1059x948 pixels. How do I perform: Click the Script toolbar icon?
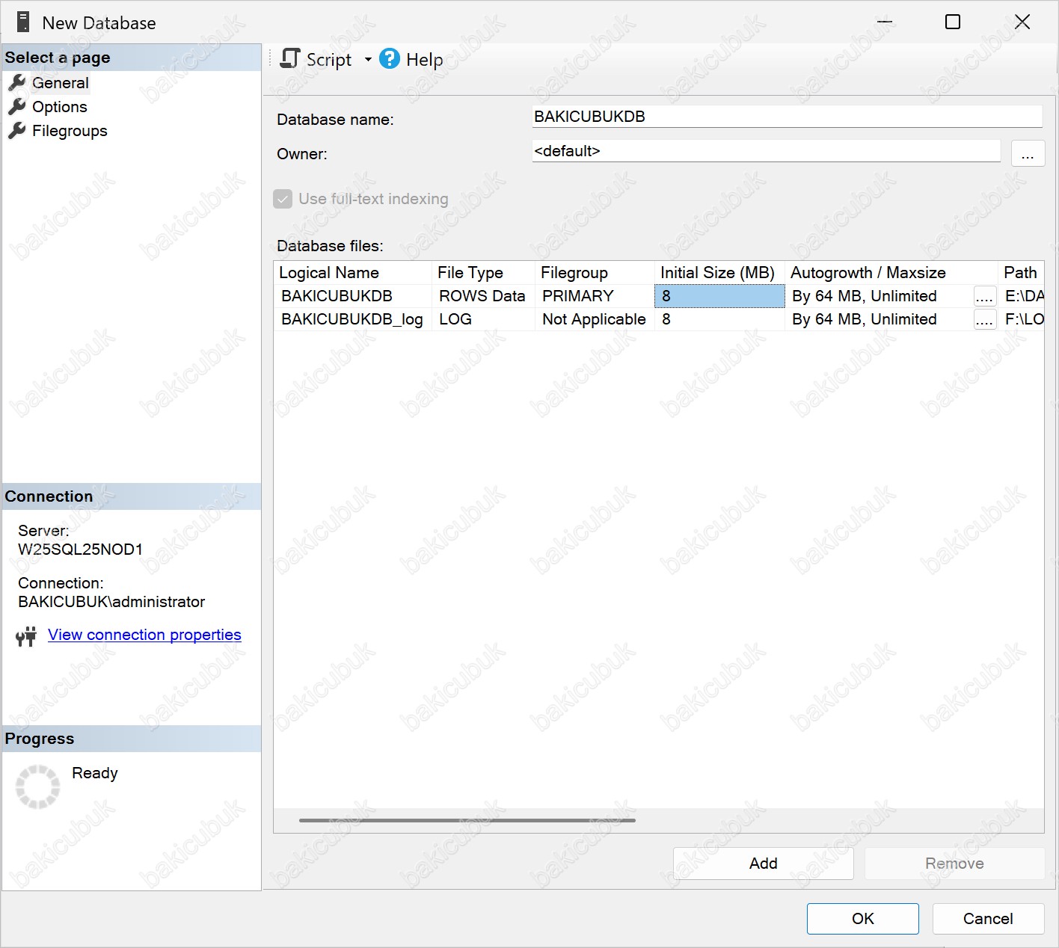(x=290, y=59)
